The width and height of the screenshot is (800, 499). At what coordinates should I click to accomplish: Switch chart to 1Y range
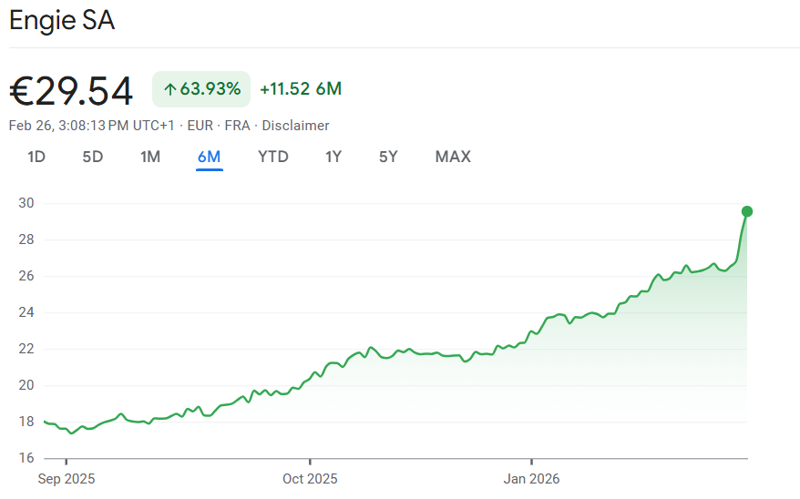(x=333, y=157)
